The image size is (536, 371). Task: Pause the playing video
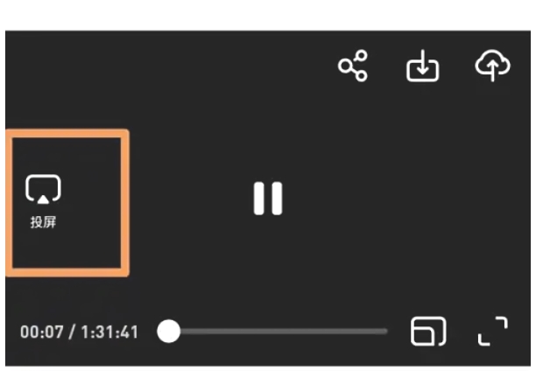268,199
